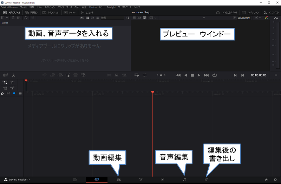This screenshot has height=184, width=281.
Task: Switch to the Fairlight page
Action: point(184,179)
